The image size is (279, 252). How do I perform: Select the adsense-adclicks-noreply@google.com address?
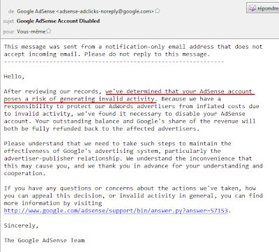click(x=105, y=11)
